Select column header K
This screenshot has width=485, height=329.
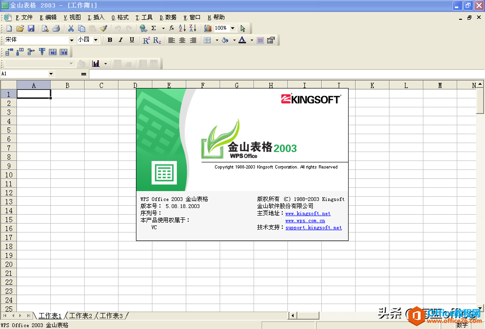[373, 85]
